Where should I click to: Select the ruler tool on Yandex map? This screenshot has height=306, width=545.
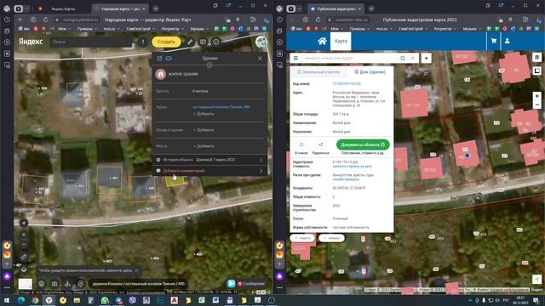(24, 257)
